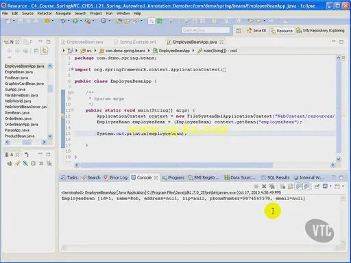Open dropdown arrow next to Run icon
The image size is (351, 263).
(80, 21)
